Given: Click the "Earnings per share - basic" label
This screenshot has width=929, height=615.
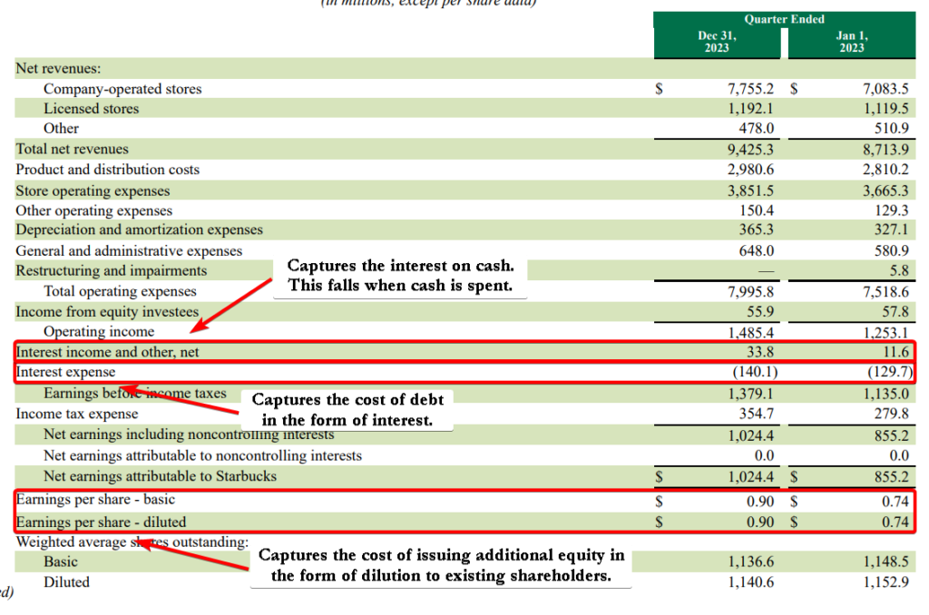Looking at the screenshot, I should point(95,500).
